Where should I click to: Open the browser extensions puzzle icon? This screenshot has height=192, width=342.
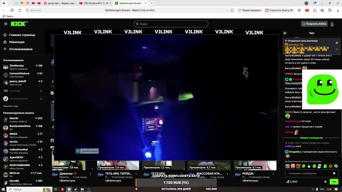pyautogui.click(x=315, y=10)
